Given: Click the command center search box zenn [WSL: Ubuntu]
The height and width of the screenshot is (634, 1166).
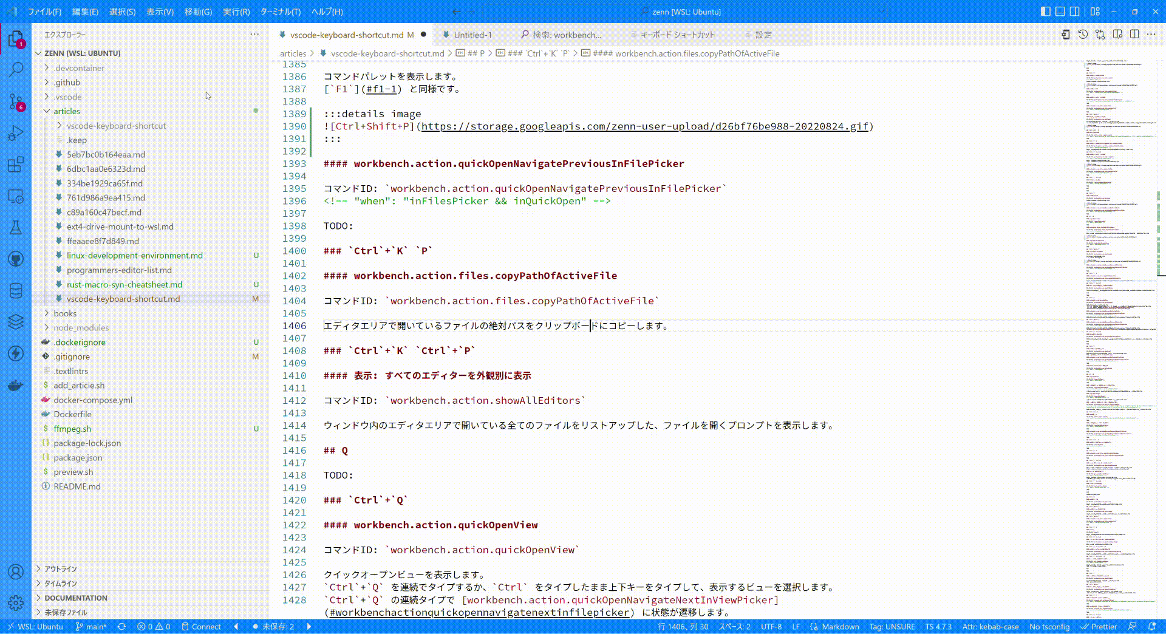Looking at the screenshot, I should 684,12.
